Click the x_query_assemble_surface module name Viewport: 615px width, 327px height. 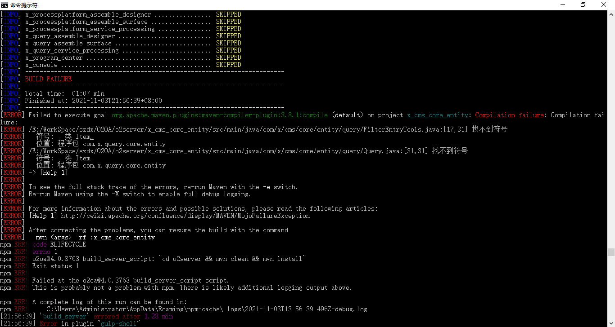(68, 43)
